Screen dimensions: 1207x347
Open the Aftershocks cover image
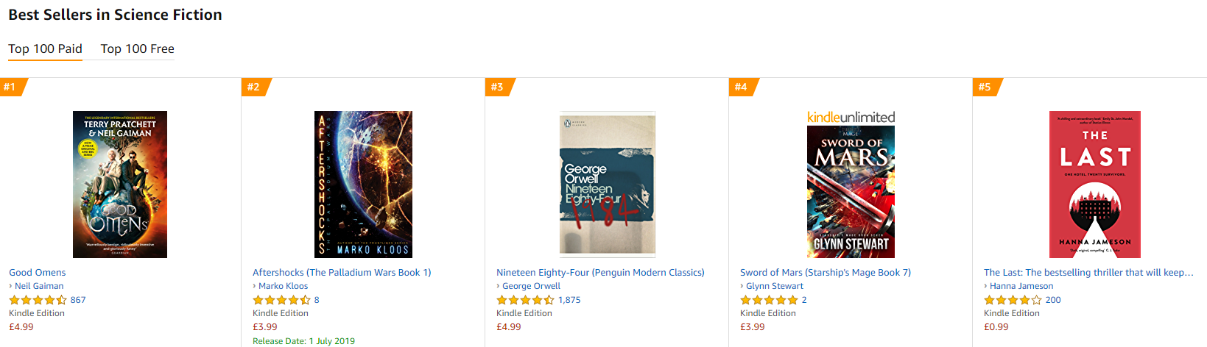[x=363, y=184]
